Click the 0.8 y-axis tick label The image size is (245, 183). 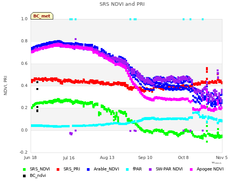24,41
